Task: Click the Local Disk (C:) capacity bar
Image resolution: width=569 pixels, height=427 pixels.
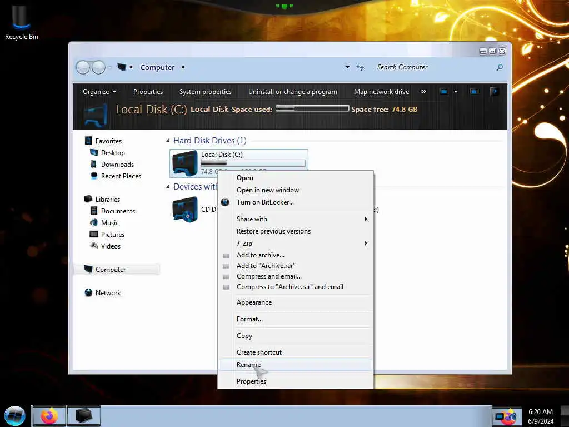Action: click(x=253, y=163)
